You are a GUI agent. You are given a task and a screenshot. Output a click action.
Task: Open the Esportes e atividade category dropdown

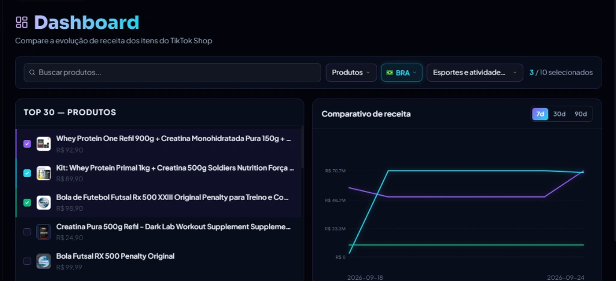pyautogui.click(x=475, y=73)
